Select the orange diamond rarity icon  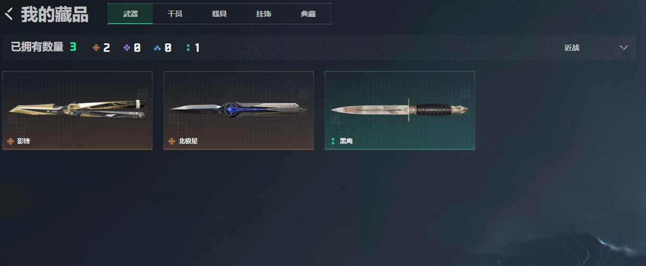click(96, 48)
